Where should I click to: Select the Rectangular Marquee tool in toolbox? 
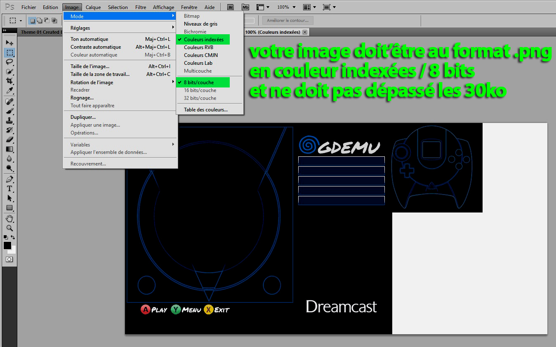(x=9, y=52)
